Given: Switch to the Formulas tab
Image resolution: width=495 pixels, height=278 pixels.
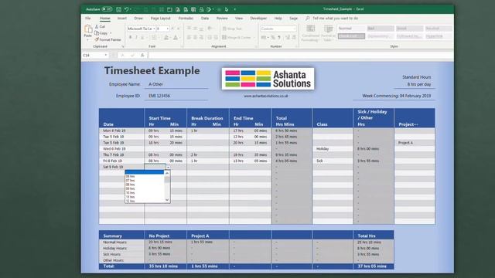Looking at the screenshot, I should point(186,19).
